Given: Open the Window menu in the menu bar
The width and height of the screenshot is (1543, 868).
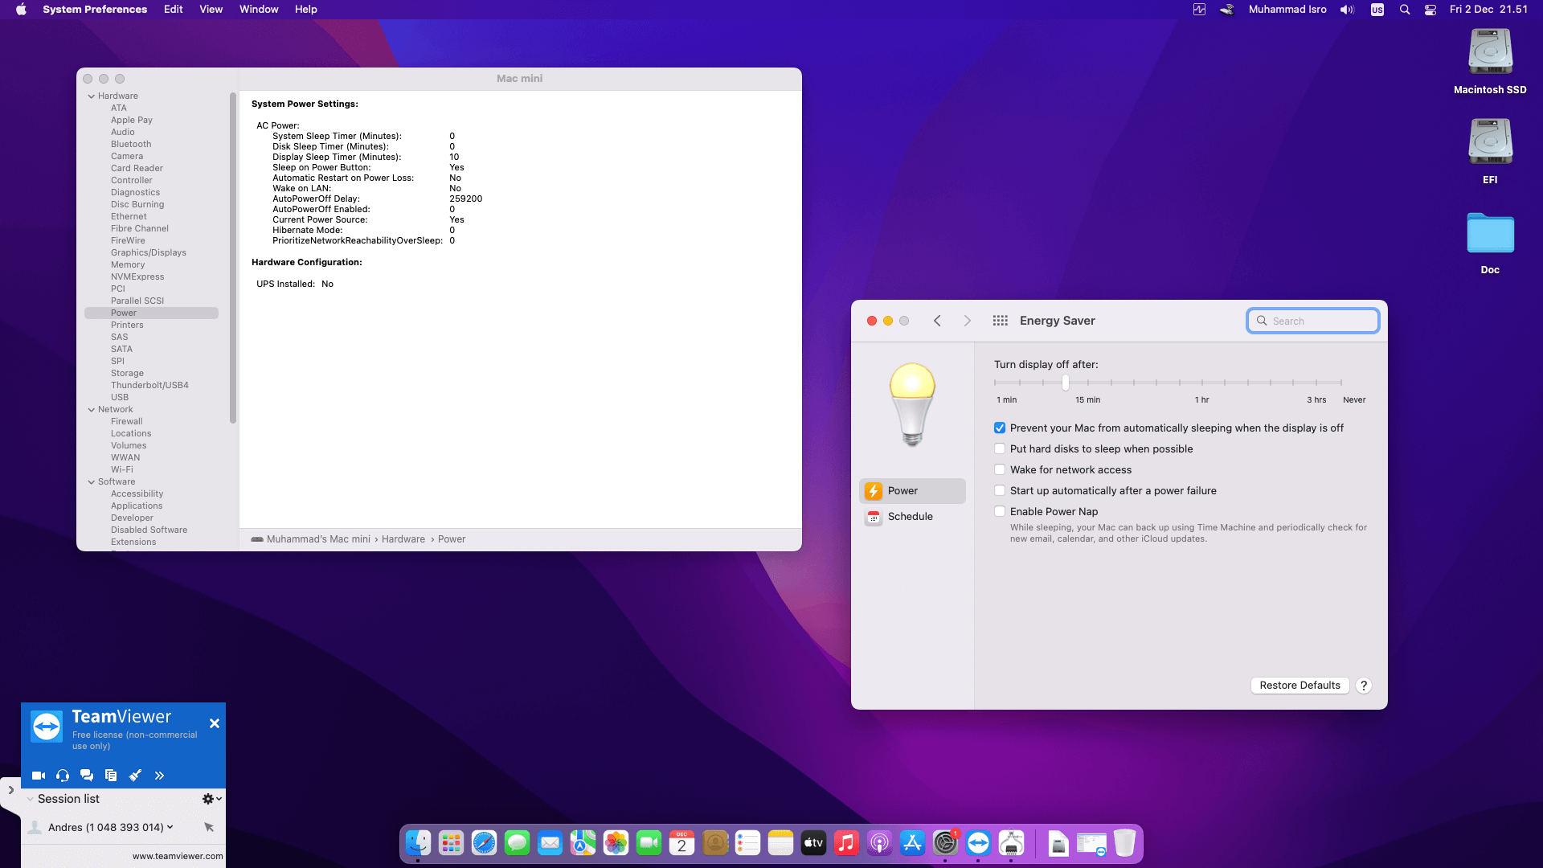Looking at the screenshot, I should (x=259, y=10).
